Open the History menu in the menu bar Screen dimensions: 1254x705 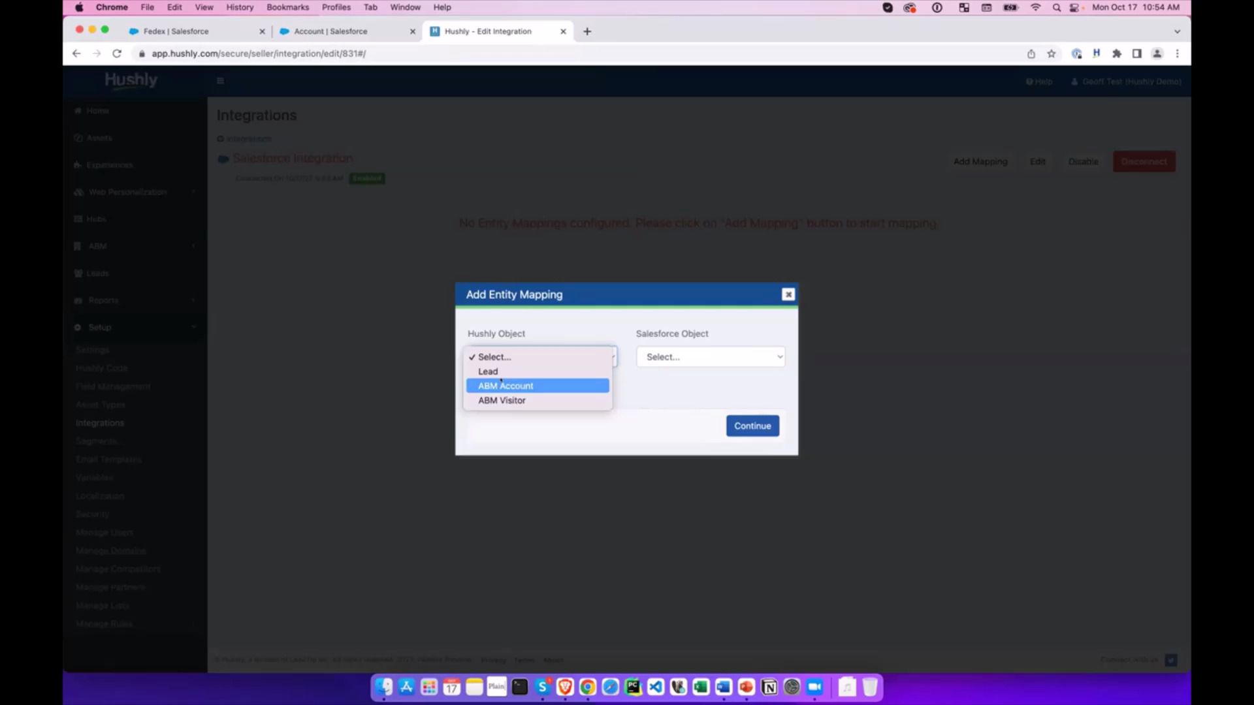click(x=240, y=7)
